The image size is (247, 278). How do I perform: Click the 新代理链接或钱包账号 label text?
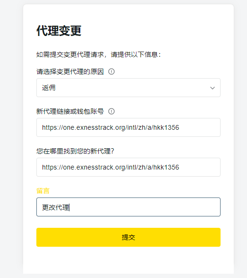pyautogui.click(x=70, y=111)
